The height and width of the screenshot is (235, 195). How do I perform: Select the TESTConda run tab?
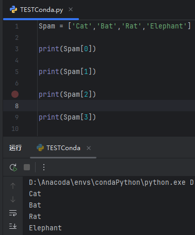pyautogui.click(x=63, y=148)
